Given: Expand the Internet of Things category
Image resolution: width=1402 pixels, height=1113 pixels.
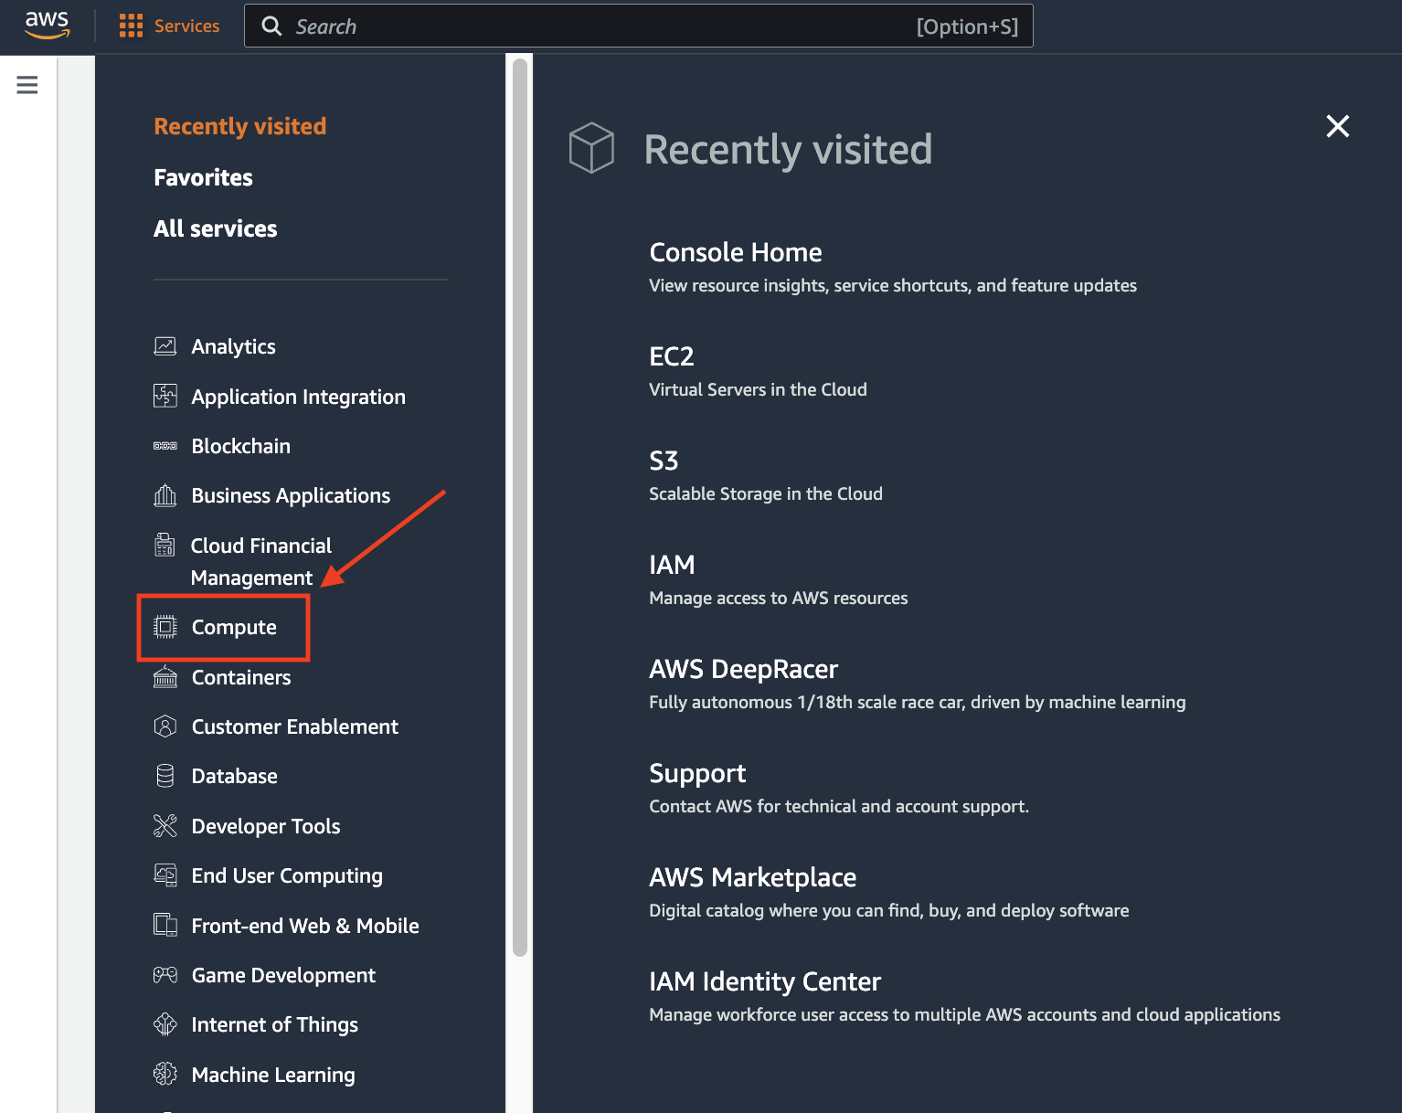Looking at the screenshot, I should pos(274,1024).
